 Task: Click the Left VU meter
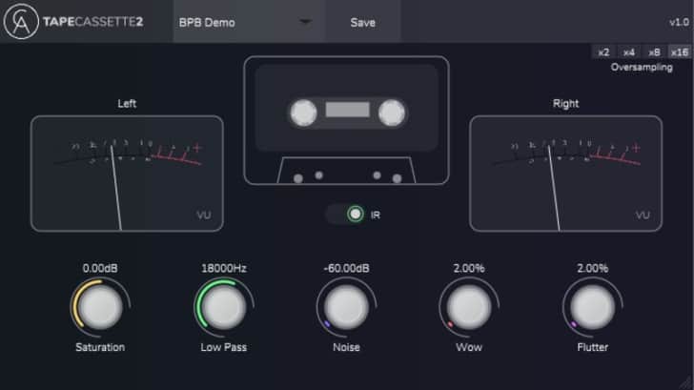(x=127, y=174)
